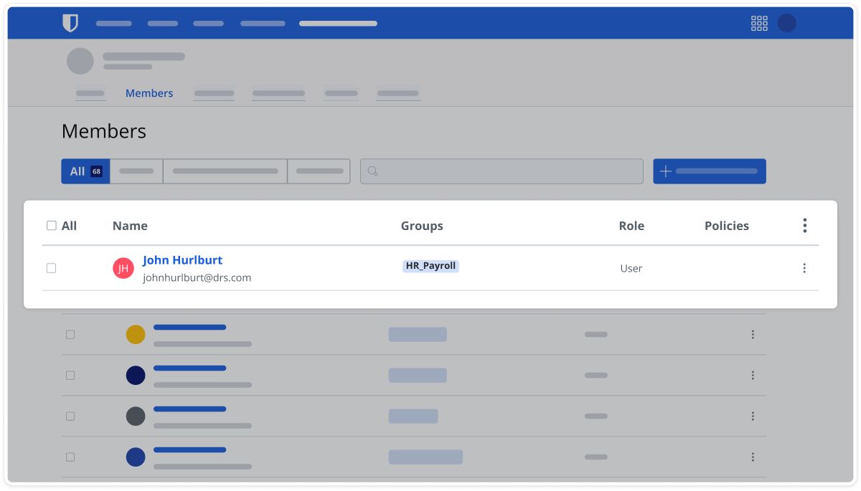The image size is (861, 491).
Task: Select the All 68 filter
Action: pos(85,171)
